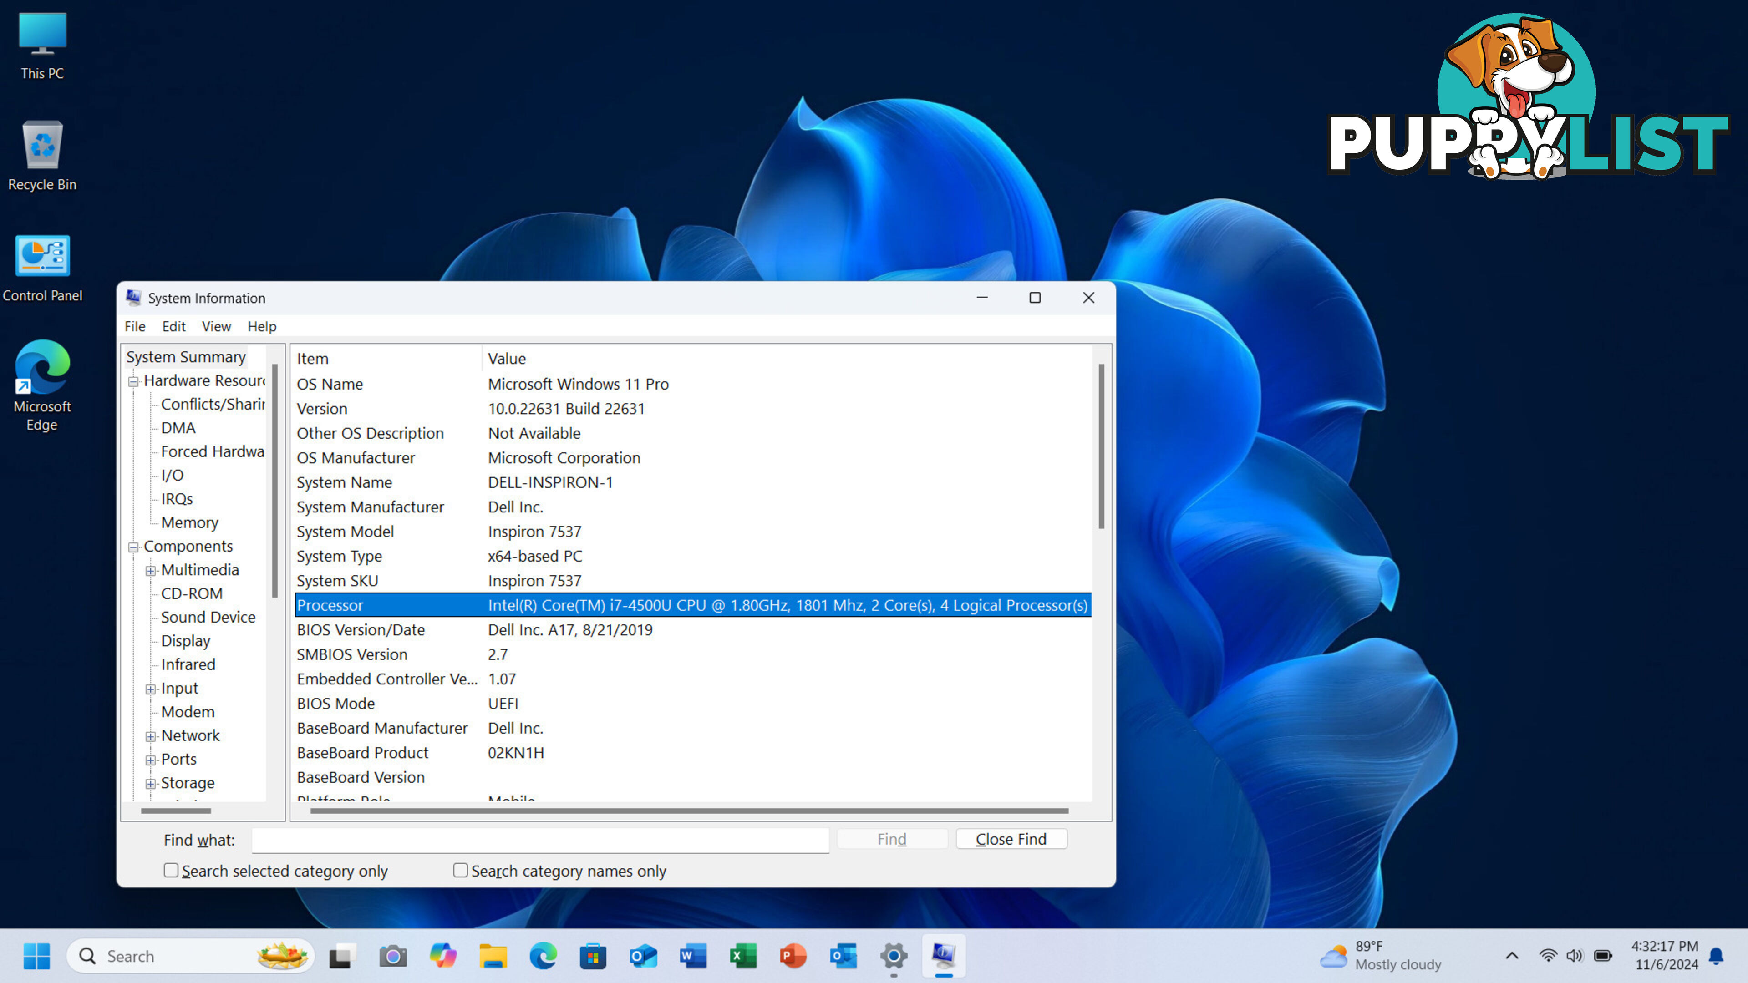Open the File menu

click(x=134, y=326)
